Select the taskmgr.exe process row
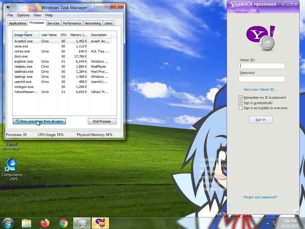Viewport: 305px width, 229px height. coord(62,77)
